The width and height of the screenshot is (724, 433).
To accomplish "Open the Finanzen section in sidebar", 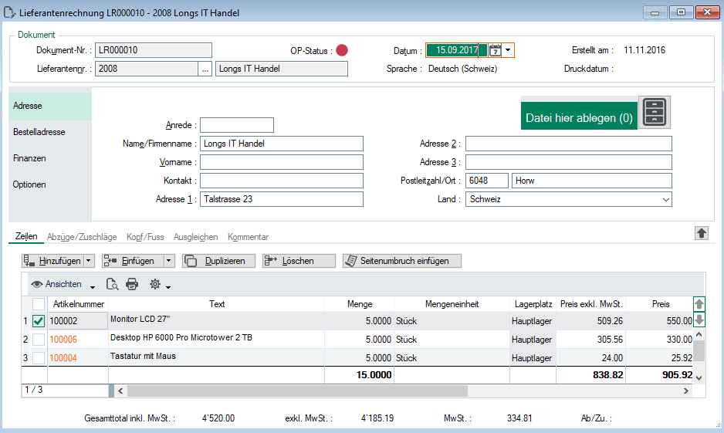I will (29, 158).
